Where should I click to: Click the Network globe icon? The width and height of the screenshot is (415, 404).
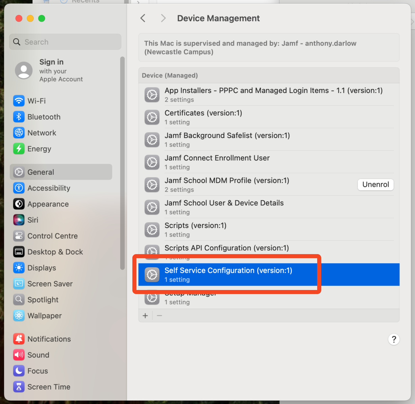coord(19,133)
